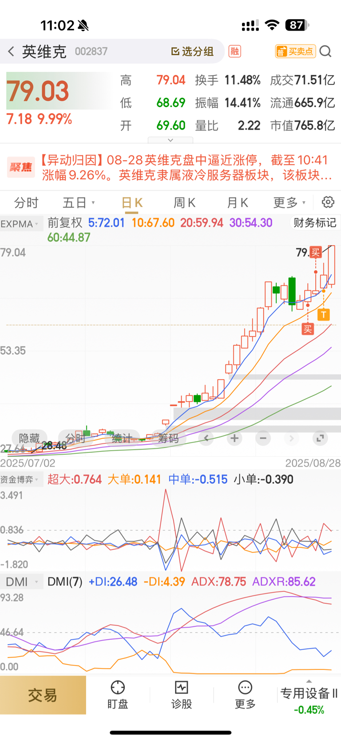Move chart left with arrow icon

pos(206,439)
